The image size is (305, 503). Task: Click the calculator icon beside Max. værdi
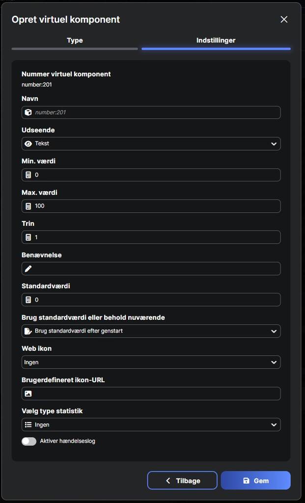coord(28,206)
